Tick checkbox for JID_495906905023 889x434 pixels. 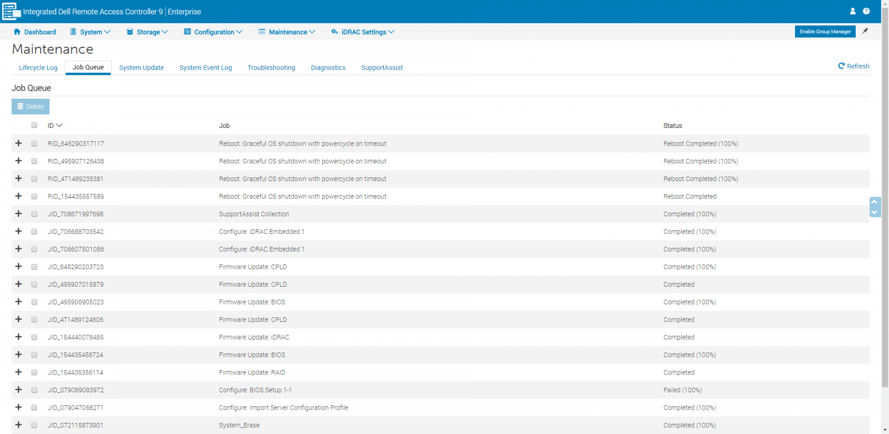coord(34,302)
